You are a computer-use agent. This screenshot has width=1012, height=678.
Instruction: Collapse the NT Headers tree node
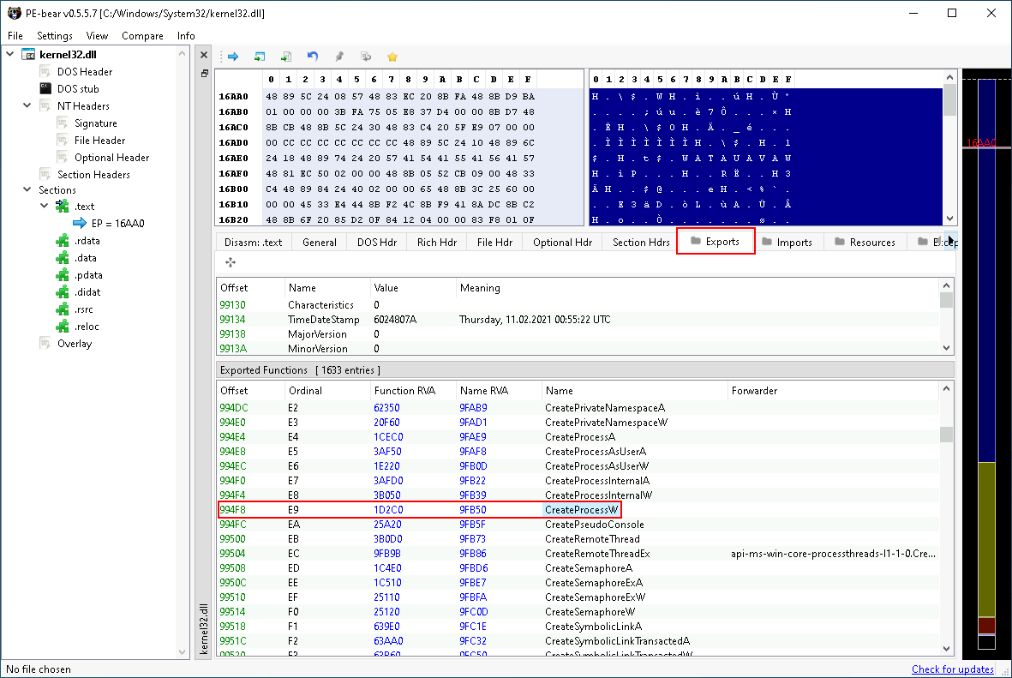coord(27,105)
